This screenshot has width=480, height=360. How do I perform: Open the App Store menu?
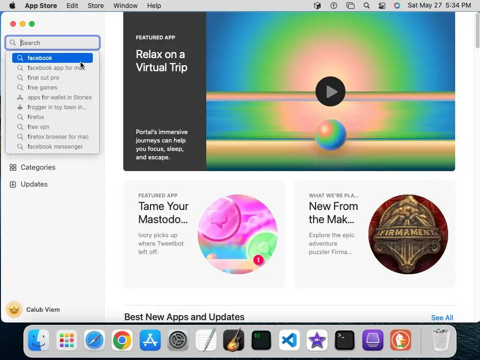coord(41,6)
